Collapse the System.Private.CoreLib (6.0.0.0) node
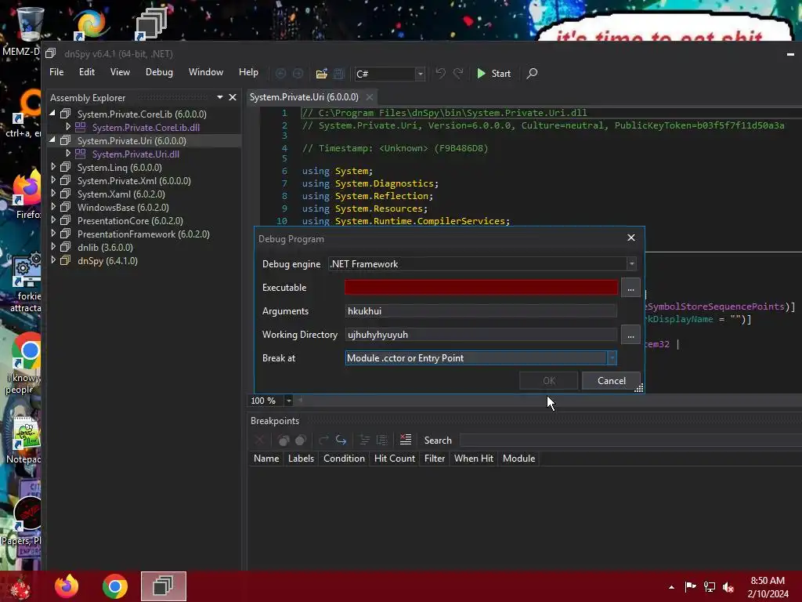Image resolution: width=802 pixels, height=602 pixels. pyautogui.click(x=52, y=114)
